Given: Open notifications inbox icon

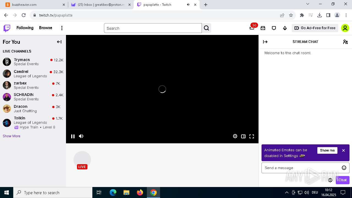Looking at the screenshot, I should (263, 28).
